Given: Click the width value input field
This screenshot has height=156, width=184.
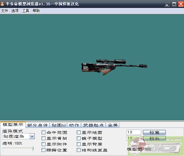Looking at the screenshot, I should pos(134,132).
